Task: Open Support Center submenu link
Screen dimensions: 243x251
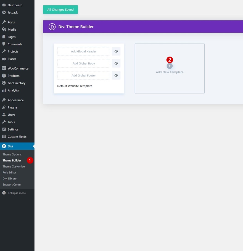Action: point(12,184)
